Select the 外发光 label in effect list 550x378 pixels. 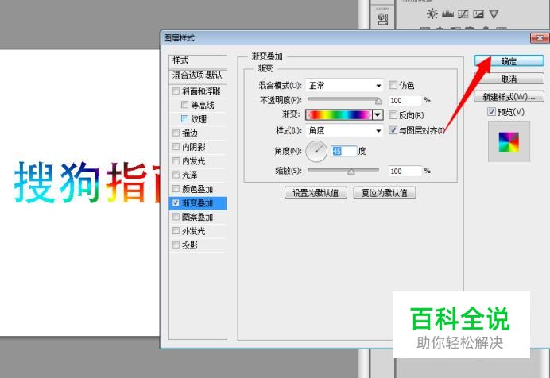click(x=194, y=231)
